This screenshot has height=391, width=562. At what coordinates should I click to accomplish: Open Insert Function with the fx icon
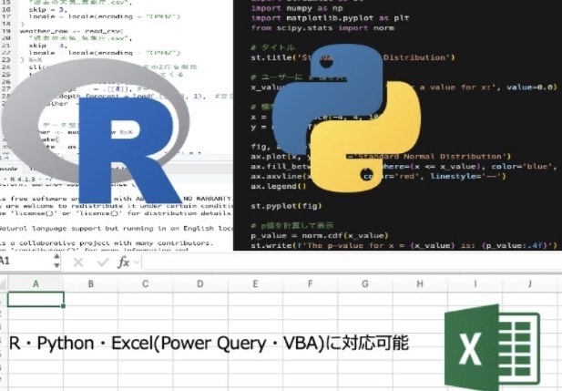click(123, 262)
